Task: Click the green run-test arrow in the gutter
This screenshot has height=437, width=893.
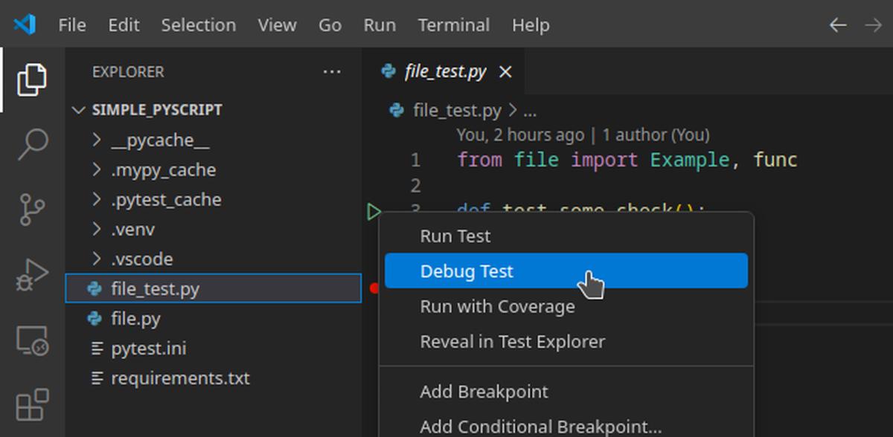Action: (372, 212)
